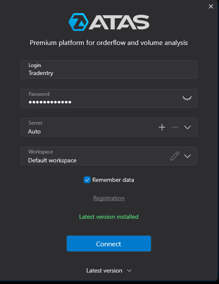Image resolution: width=219 pixels, height=284 pixels.
Task: Click the ATAS wordmark text
Action: [x=119, y=22]
